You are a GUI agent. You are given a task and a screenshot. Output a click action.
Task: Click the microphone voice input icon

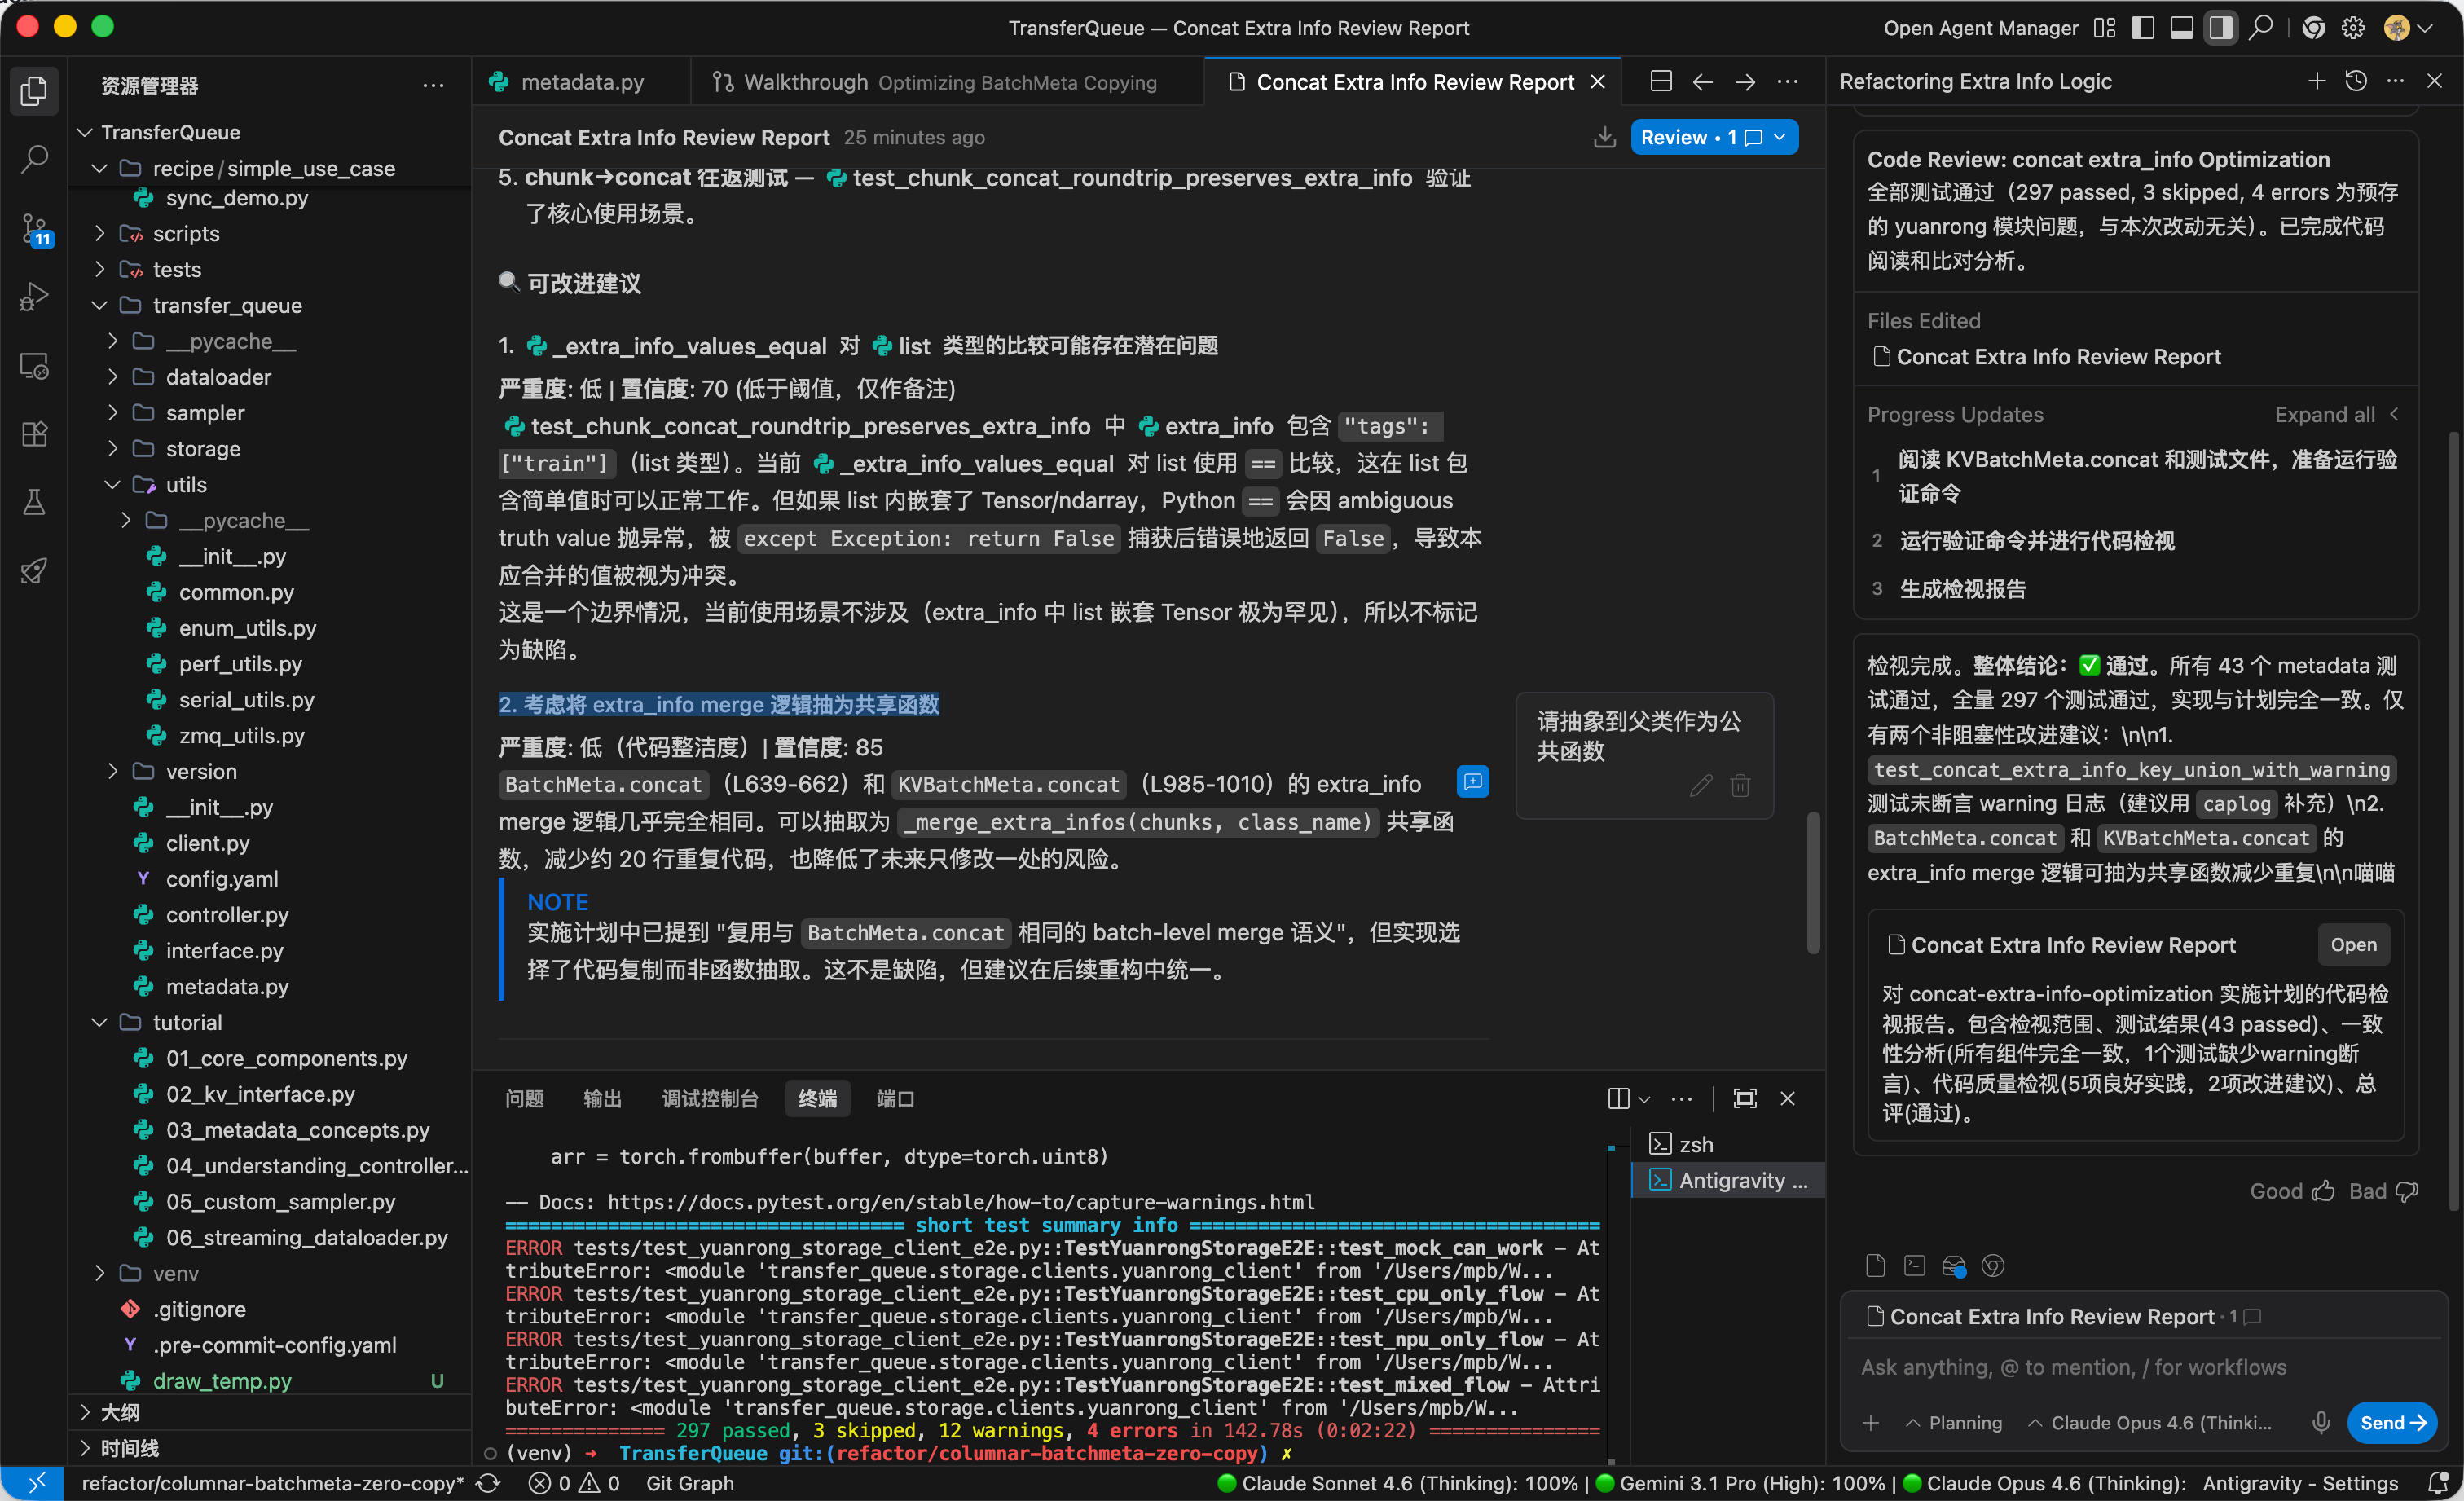[x=2321, y=1422]
